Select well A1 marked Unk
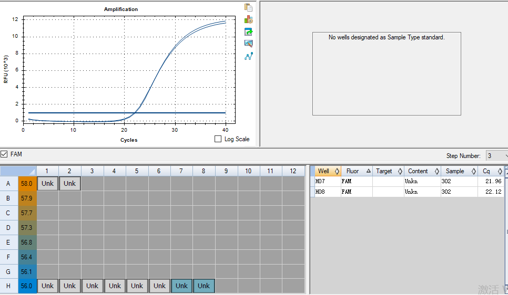This screenshot has width=508, height=295. (x=48, y=183)
